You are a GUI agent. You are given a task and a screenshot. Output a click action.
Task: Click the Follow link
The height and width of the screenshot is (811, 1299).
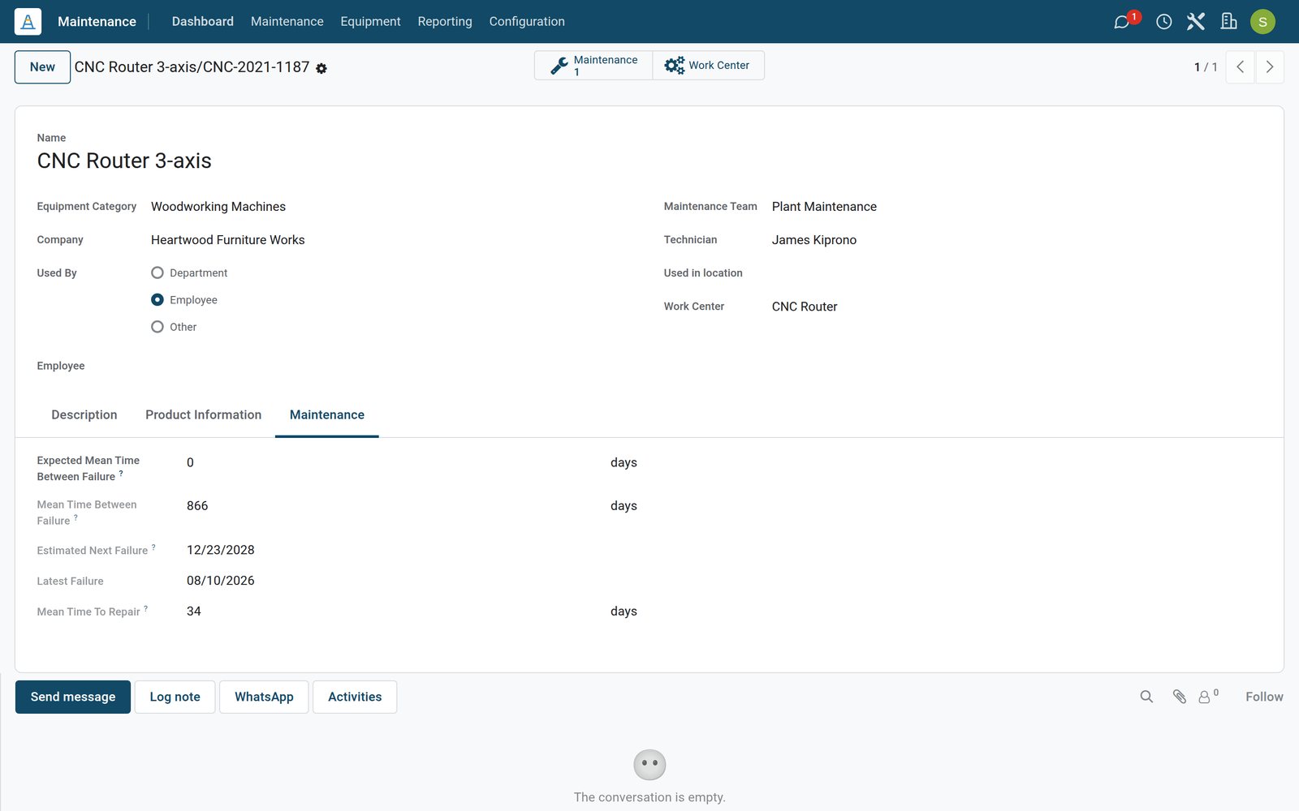click(1264, 697)
